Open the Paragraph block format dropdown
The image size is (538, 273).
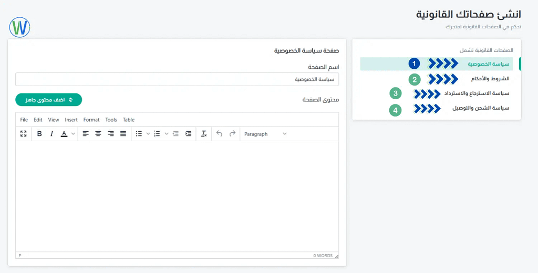[x=265, y=134]
